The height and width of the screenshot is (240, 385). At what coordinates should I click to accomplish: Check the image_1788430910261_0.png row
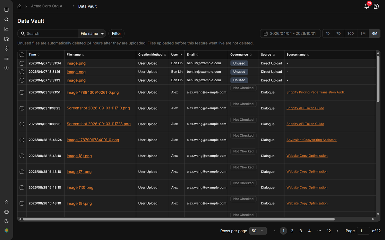pyautogui.click(x=22, y=92)
